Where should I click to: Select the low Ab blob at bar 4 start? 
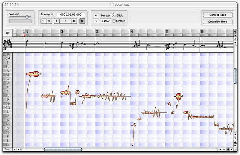click(x=134, y=125)
